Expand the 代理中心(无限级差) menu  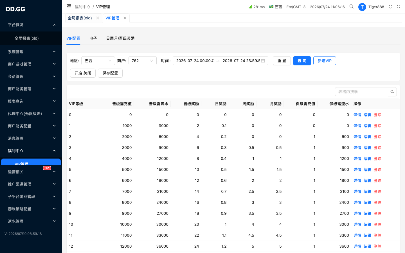point(31,114)
